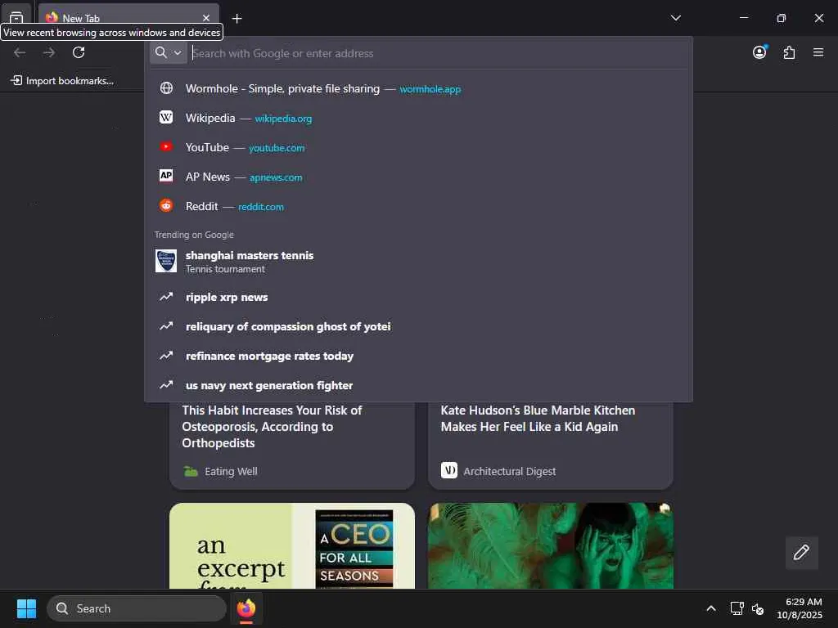
Task: Click Import bookmarks… button
Action: pos(62,81)
